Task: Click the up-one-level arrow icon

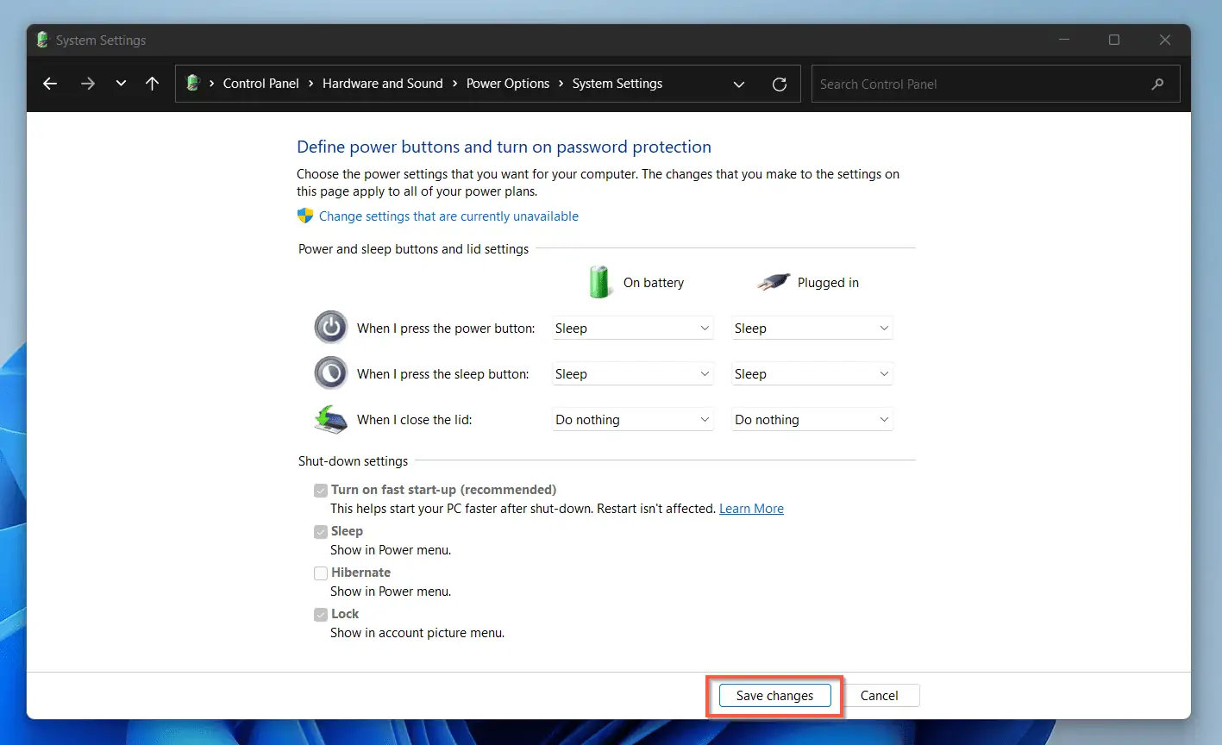Action: [152, 84]
